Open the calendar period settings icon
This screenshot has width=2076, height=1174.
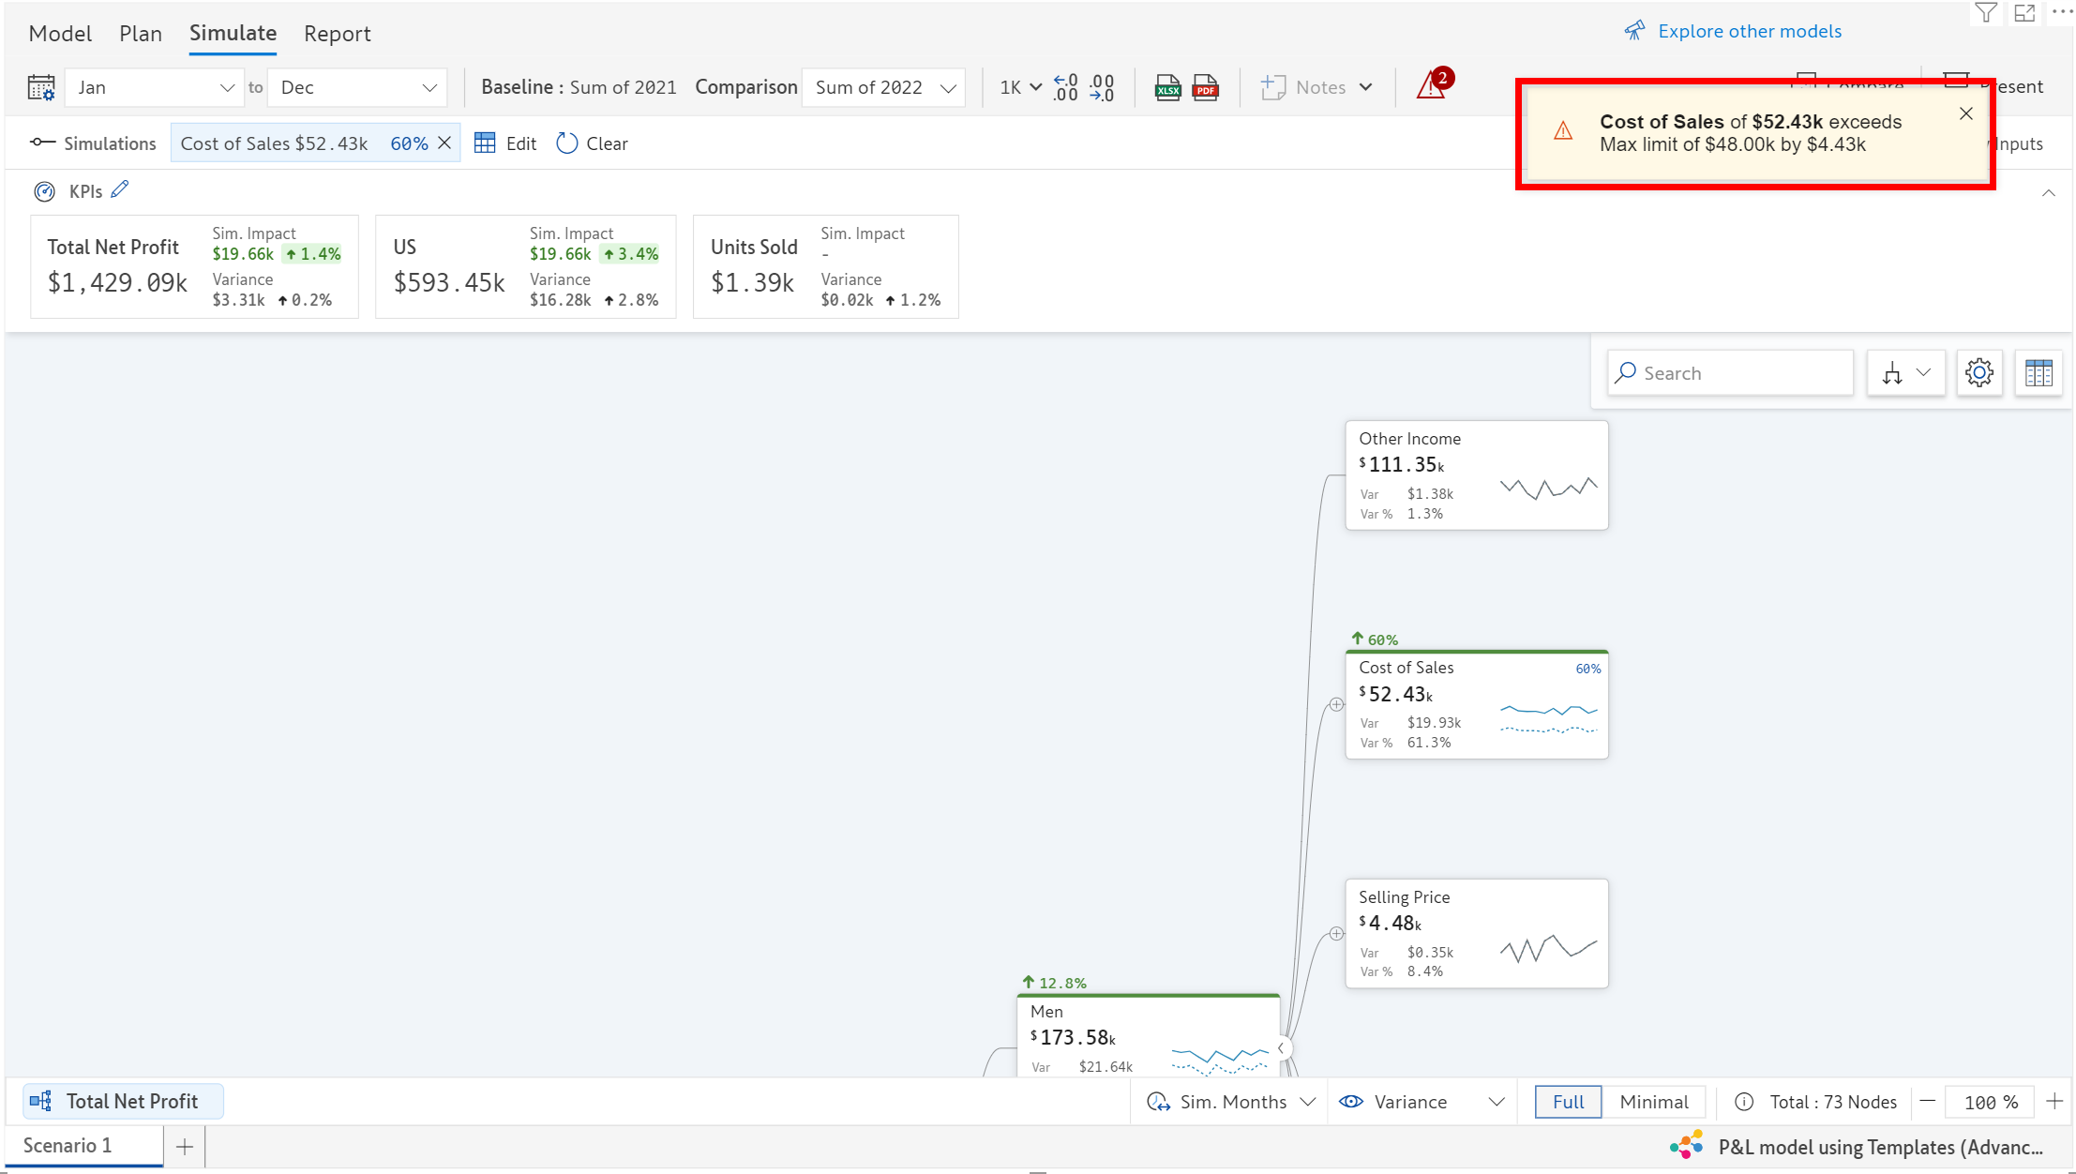(x=41, y=87)
